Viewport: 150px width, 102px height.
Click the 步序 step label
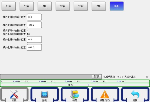click(x=70, y=85)
